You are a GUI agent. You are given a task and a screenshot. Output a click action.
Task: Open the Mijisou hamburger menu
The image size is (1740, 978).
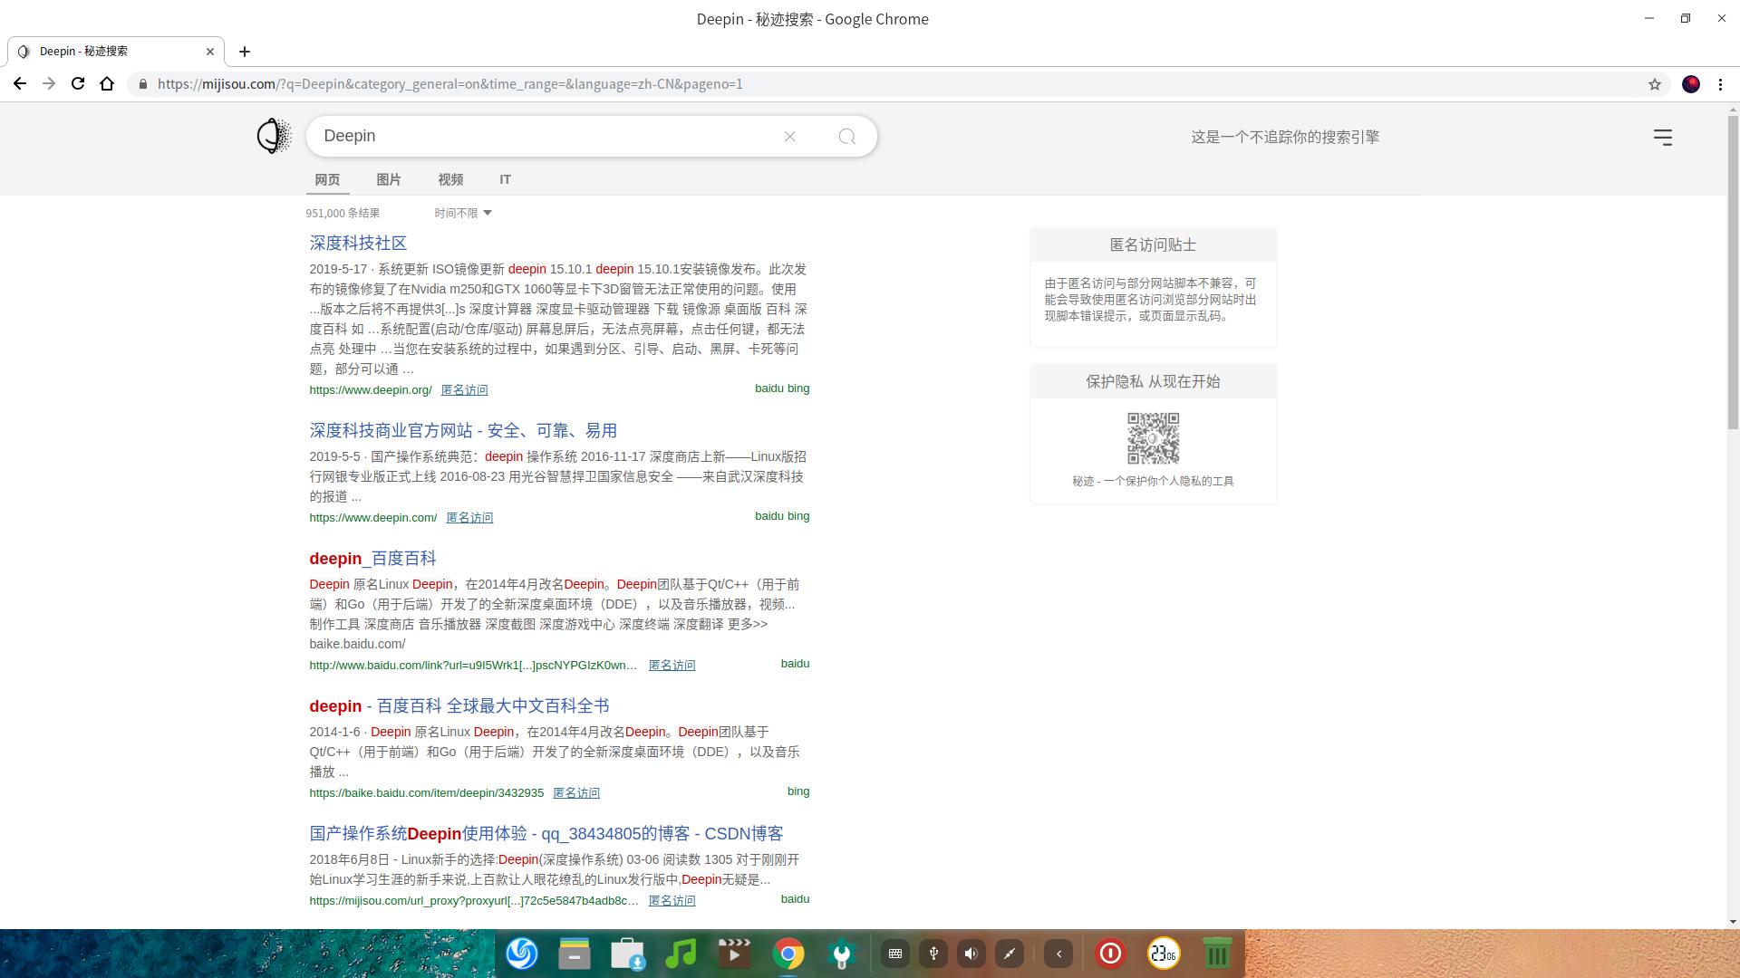click(x=1663, y=137)
